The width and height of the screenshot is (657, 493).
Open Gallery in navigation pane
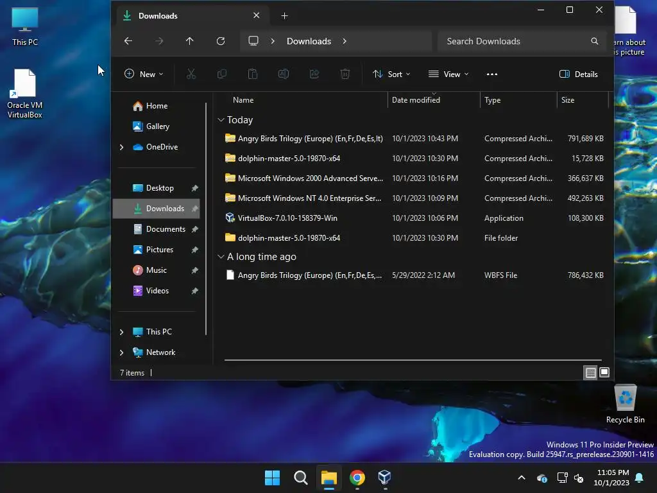click(x=157, y=126)
